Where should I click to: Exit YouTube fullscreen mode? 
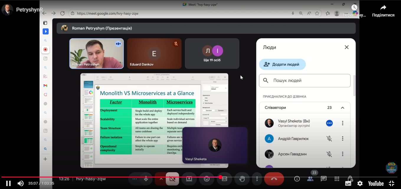(x=392, y=183)
